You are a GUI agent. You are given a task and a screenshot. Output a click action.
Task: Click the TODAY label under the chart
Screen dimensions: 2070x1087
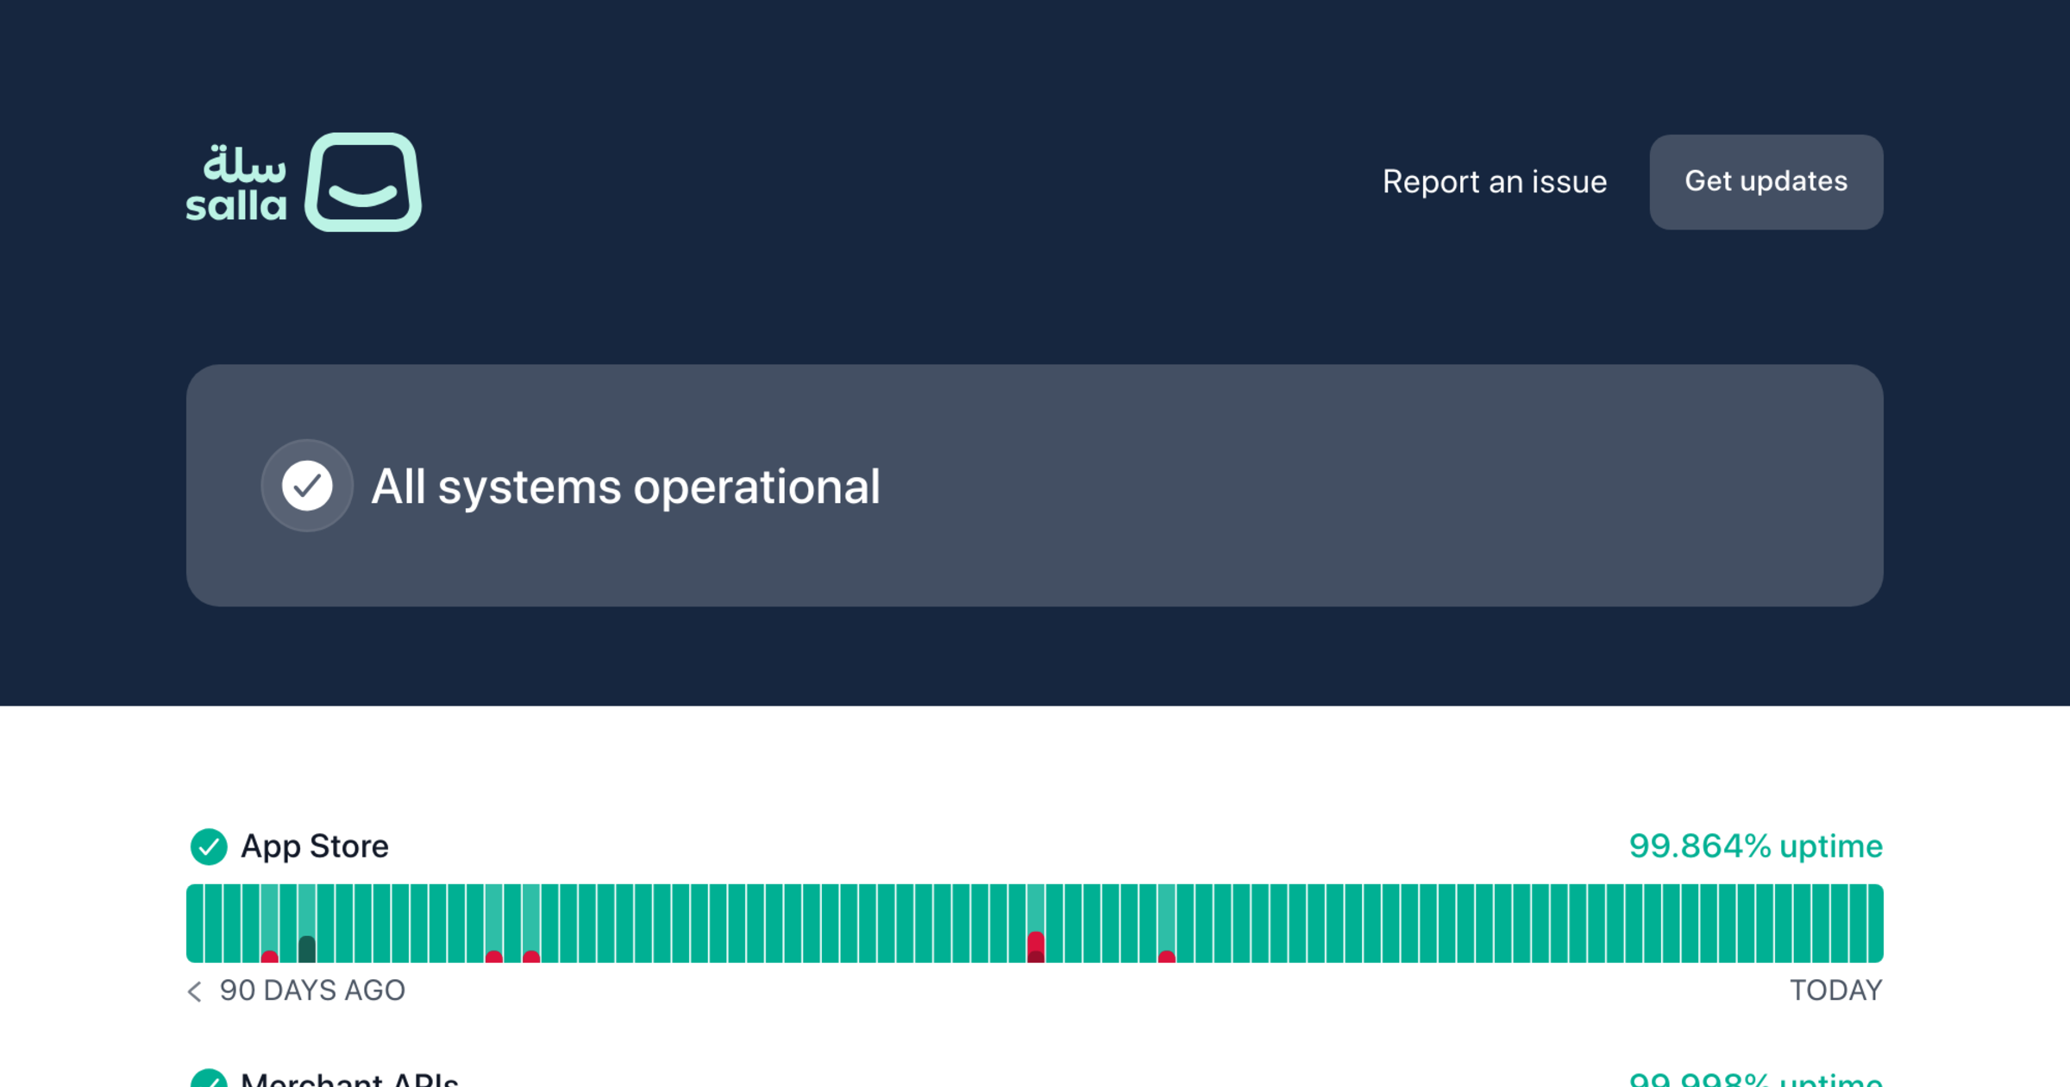pos(1835,990)
